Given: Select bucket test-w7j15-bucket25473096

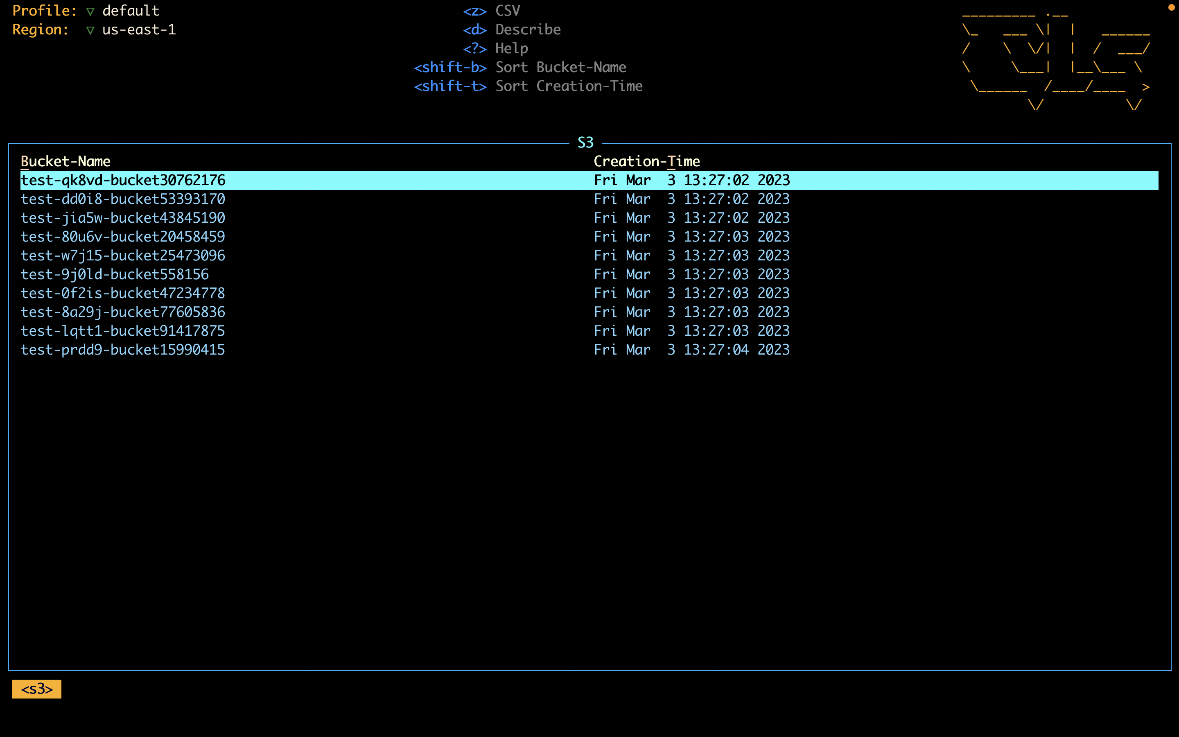Looking at the screenshot, I should click(123, 255).
